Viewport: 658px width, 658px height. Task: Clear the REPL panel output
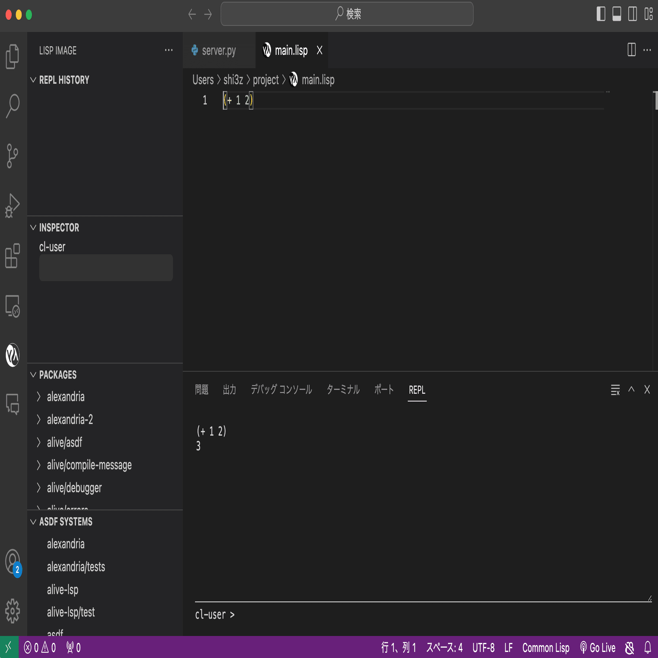click(615, 390)
